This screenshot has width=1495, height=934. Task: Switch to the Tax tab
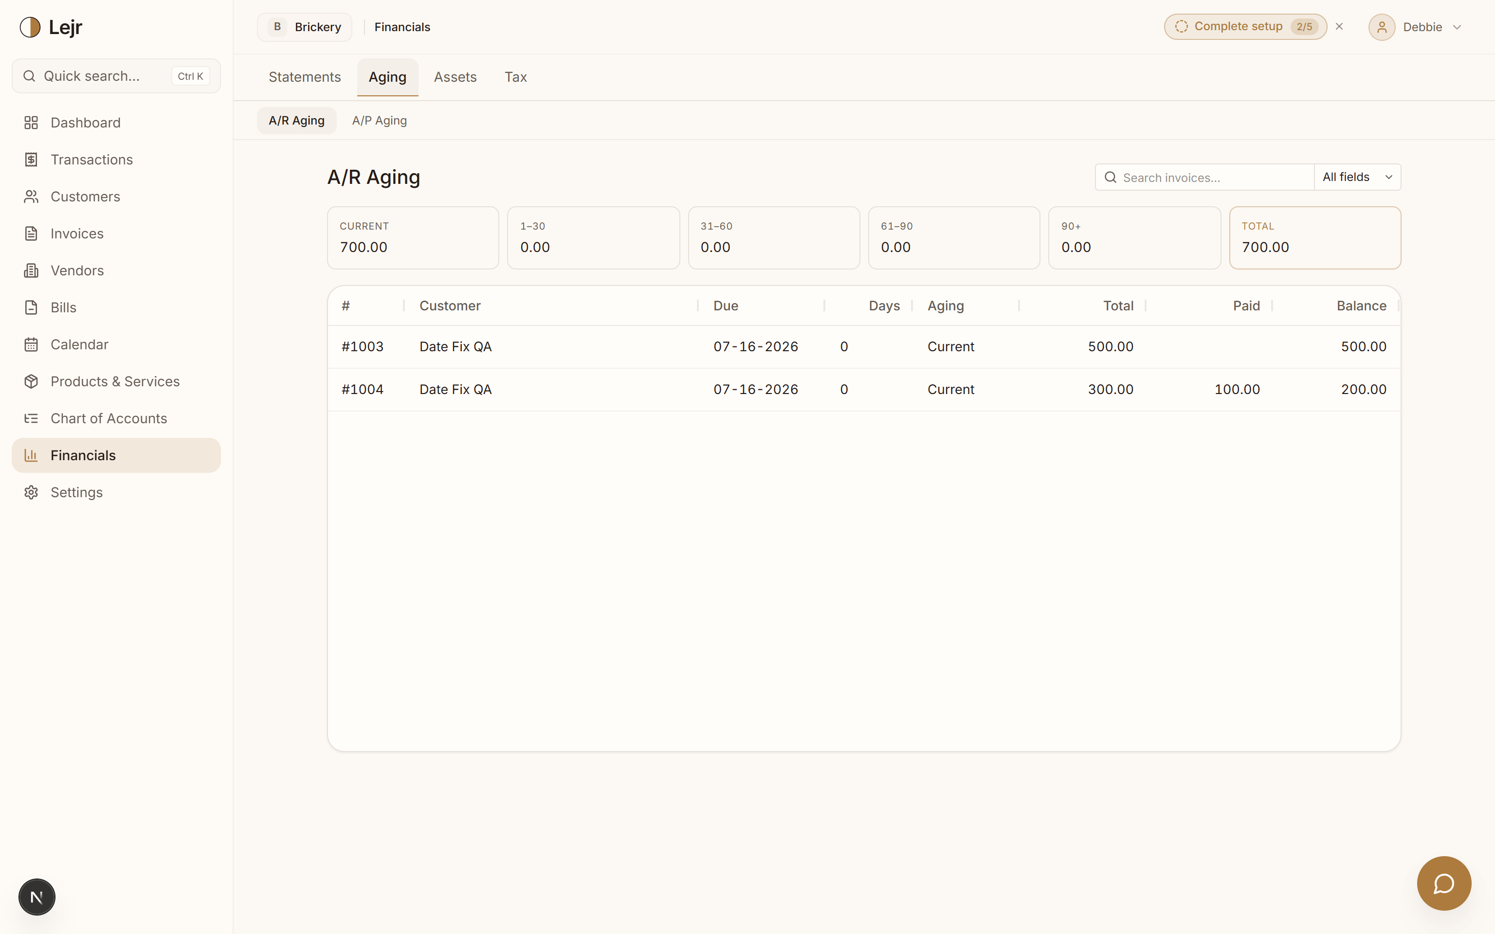(516, 77)
